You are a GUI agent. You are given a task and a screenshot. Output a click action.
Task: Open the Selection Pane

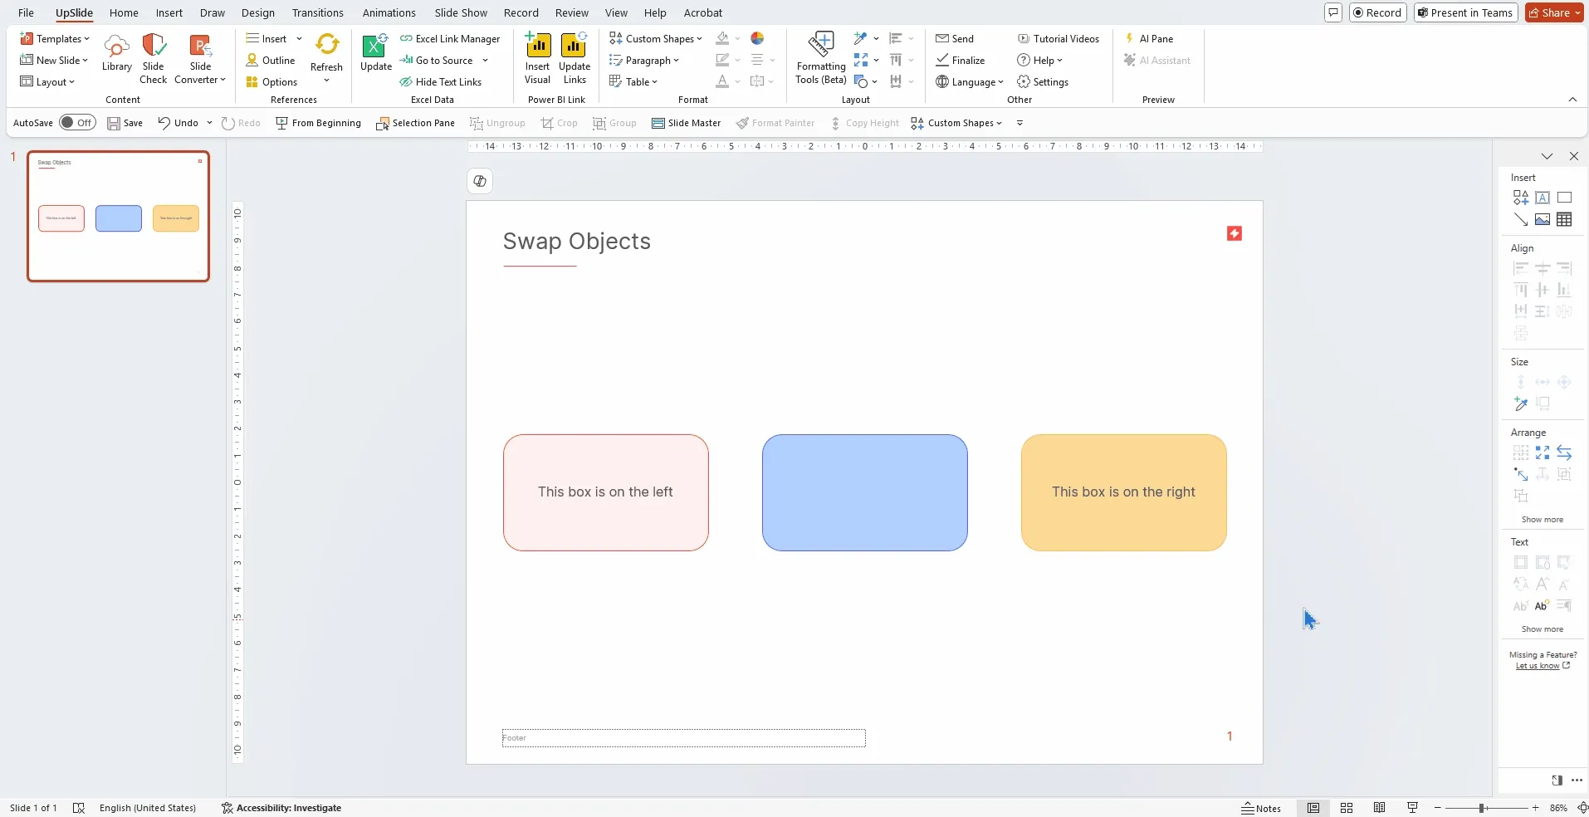pos(415,123)
